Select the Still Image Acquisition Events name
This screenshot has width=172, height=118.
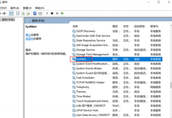coord(93,45)
